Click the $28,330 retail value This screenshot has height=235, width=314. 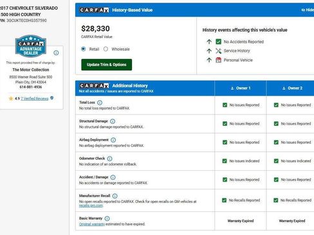[95, 28]
